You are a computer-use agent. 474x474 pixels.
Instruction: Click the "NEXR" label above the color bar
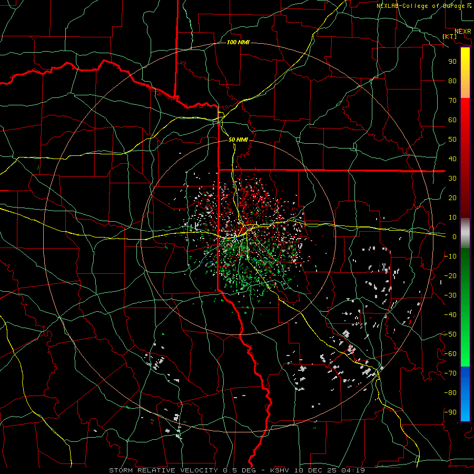pos(463,32)
